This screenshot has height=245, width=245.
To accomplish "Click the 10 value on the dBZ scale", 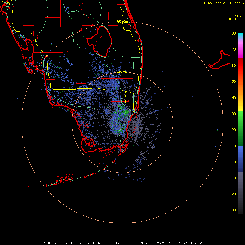I will click(x=234, y=146).
